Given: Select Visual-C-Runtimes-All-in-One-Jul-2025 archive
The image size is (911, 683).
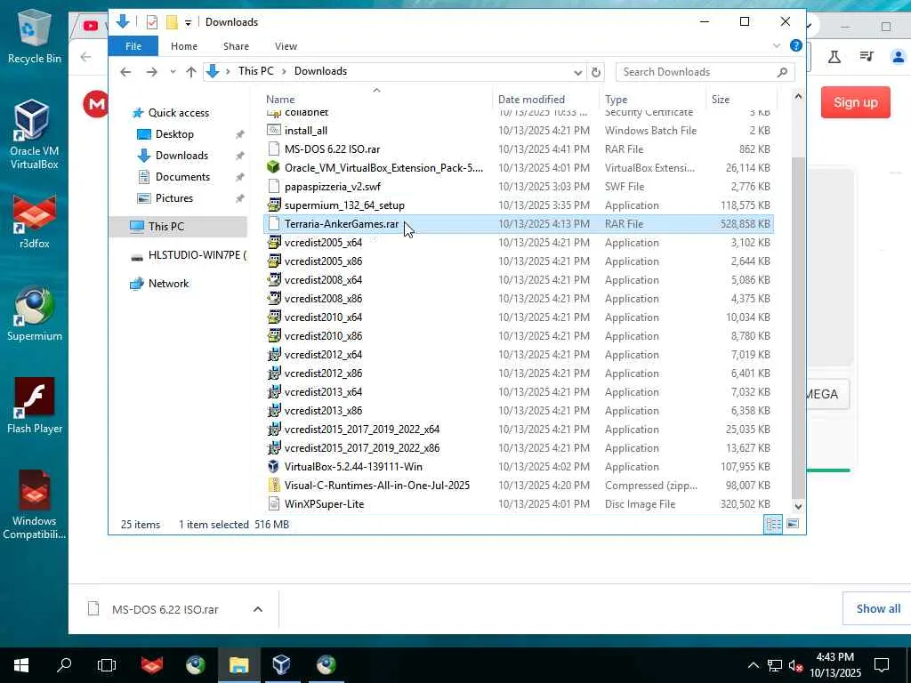Looking at the screenshot, I should pos(519,485).
